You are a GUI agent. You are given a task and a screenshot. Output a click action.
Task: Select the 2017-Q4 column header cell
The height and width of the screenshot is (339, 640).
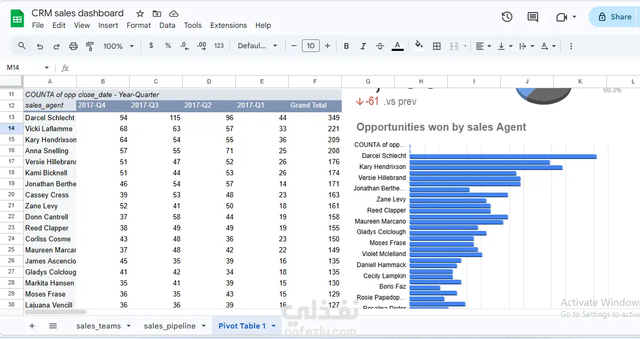pos(103,105)
